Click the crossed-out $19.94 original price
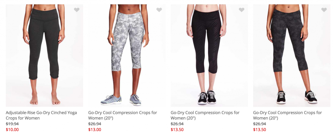 (x=12, y=124)
